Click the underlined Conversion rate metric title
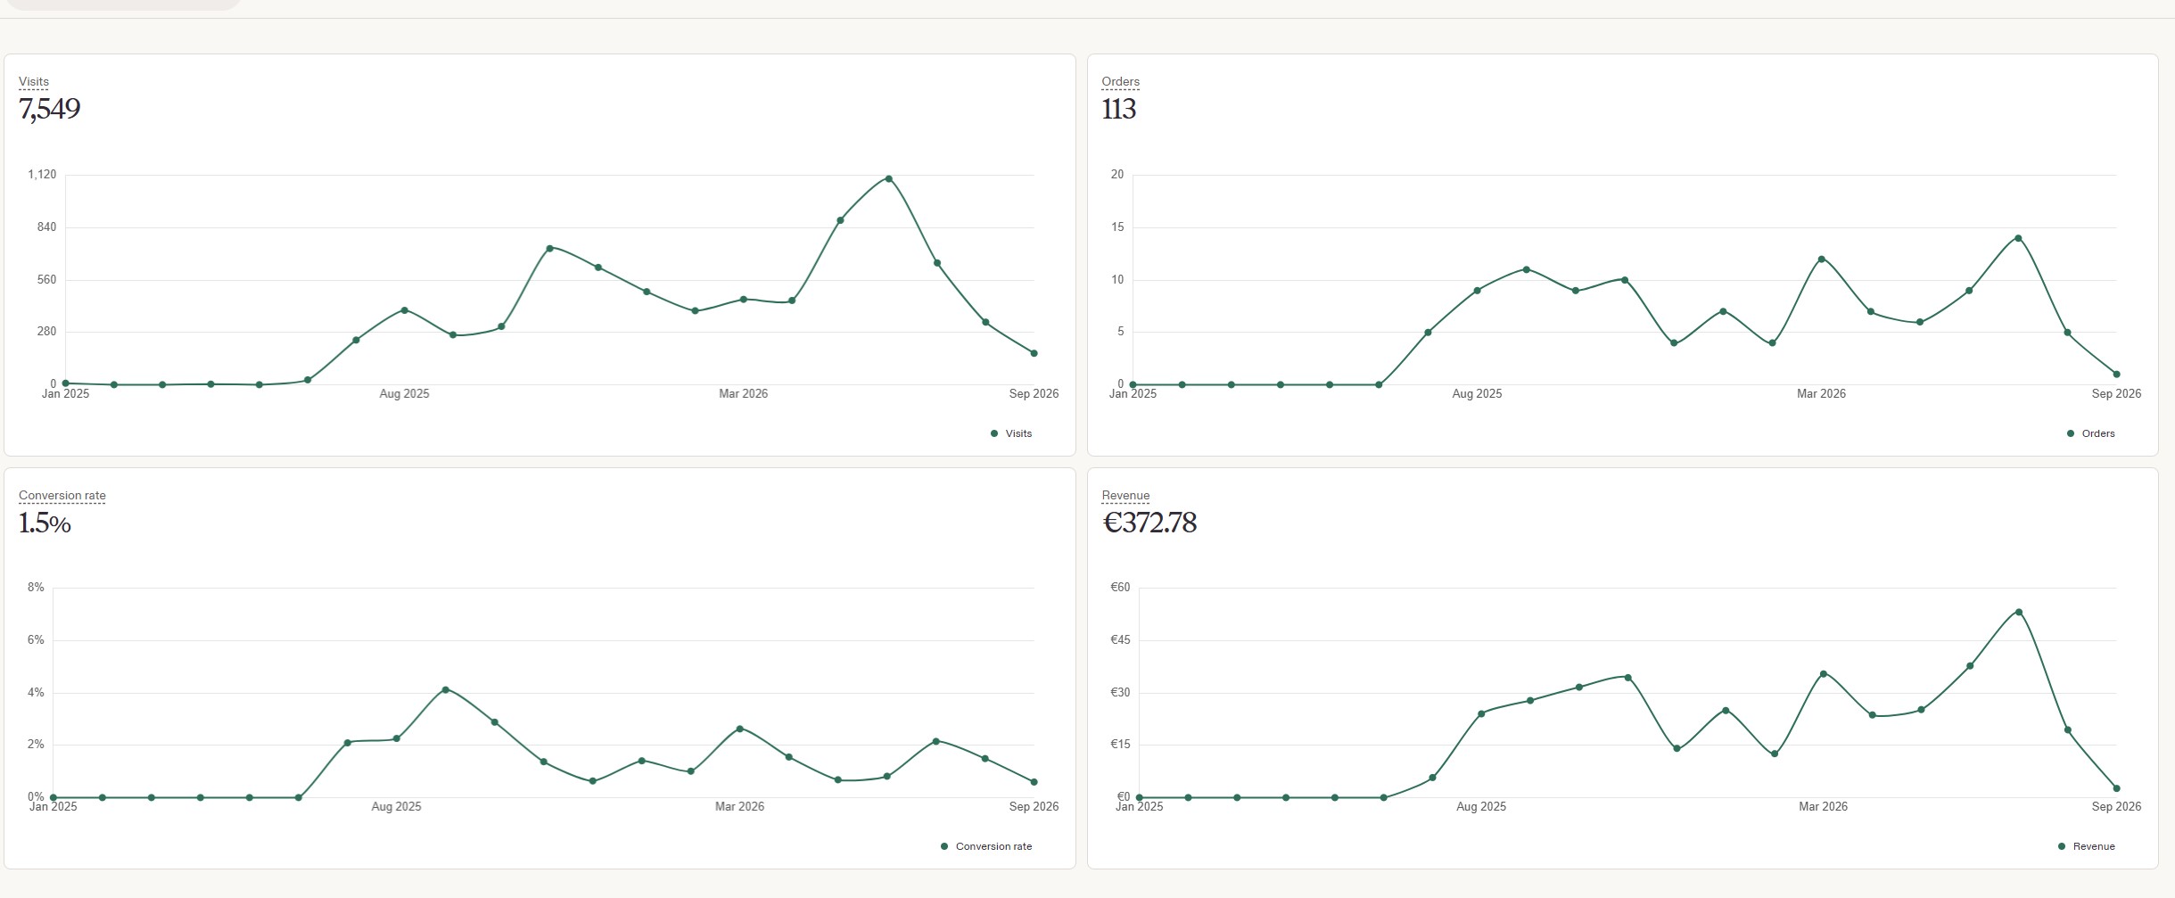Viewport: 2175px width, 898px height. pos(62,495)
